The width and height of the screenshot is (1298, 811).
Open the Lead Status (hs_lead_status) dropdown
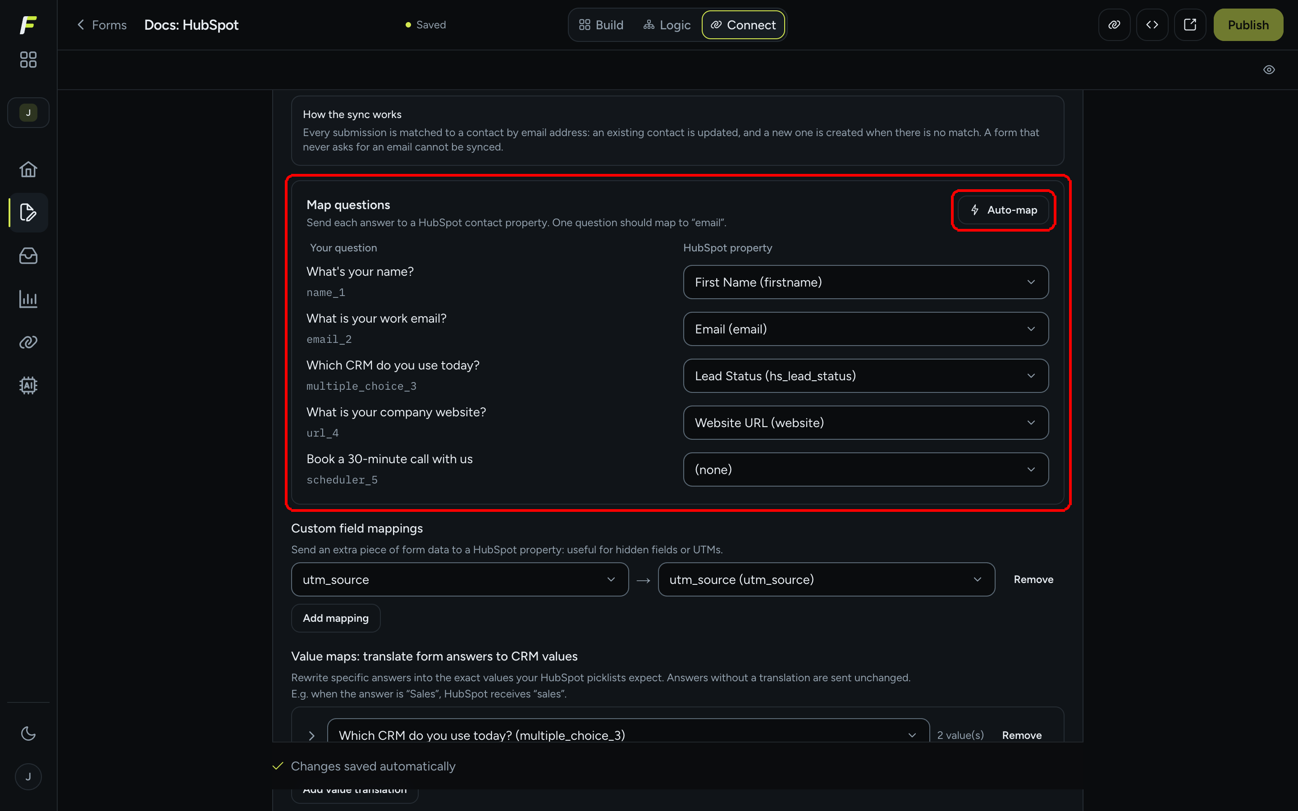tap(865, 376)
